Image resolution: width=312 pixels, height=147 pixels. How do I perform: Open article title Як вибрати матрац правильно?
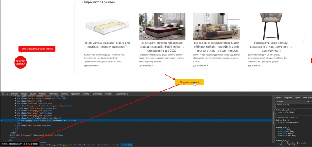(162, 47)
